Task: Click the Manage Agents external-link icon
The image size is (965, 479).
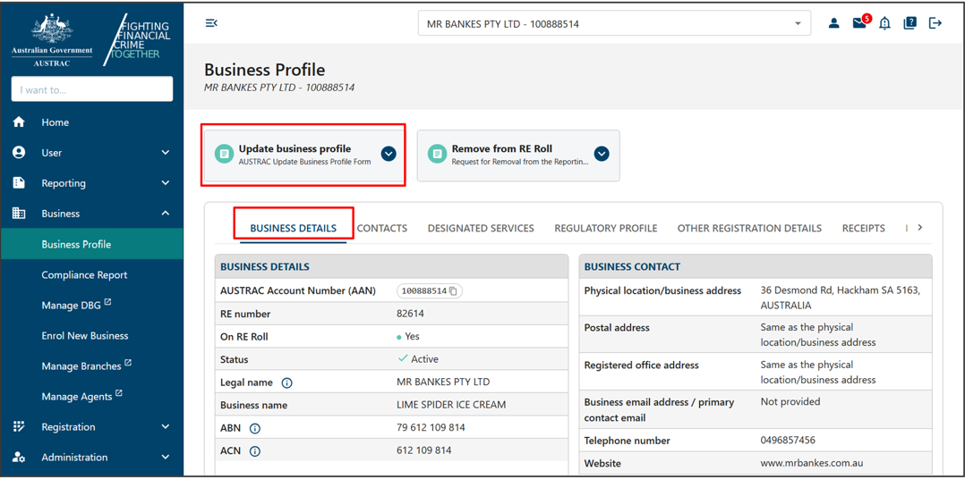Action: pos(119,393)
